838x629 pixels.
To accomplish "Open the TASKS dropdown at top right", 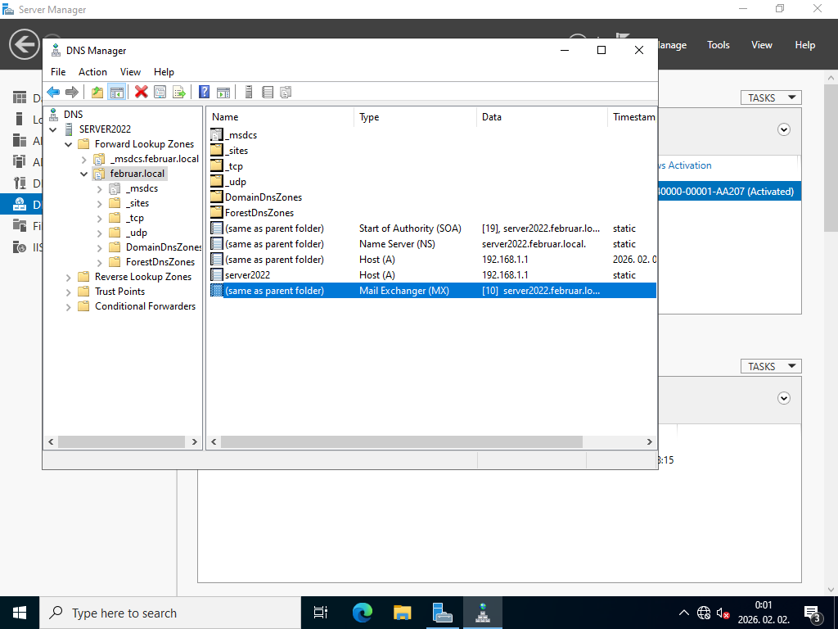I will click(x=771, y=97).
